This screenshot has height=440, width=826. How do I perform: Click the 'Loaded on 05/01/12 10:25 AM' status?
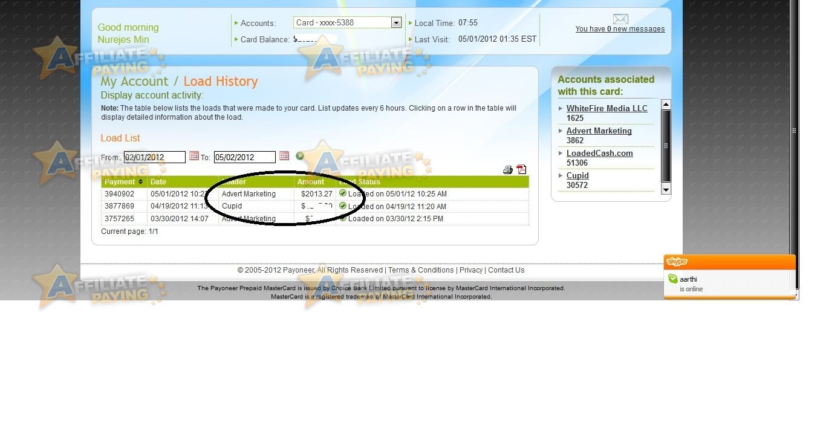pos(397,194)
